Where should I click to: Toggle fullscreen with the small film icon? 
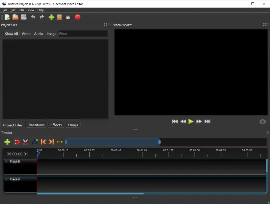tap(68, 18)
